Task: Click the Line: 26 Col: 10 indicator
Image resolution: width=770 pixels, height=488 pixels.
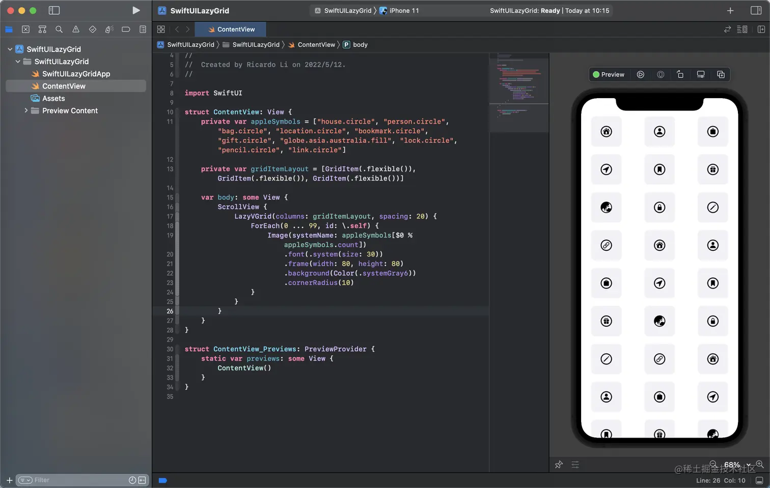Action: click(721, 480)
